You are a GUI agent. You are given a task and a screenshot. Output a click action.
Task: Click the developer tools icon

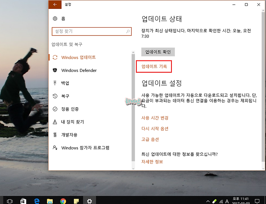coord(55,135)
